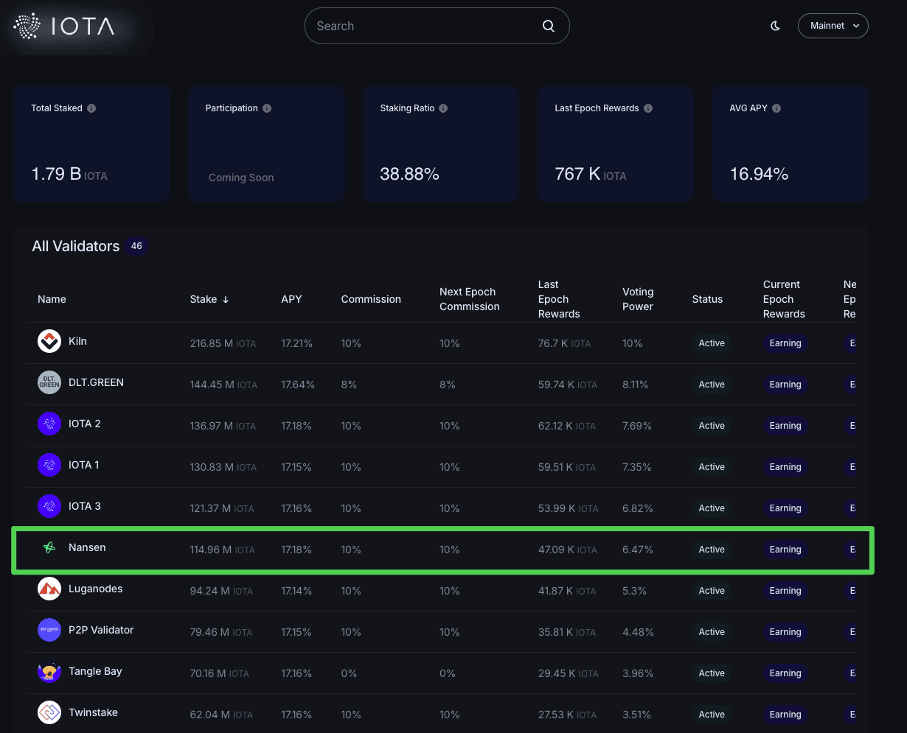Click Nansen's Earning badge
Image resolution: width=907 pixels, height=733 pixels.
tap(785, 550)
